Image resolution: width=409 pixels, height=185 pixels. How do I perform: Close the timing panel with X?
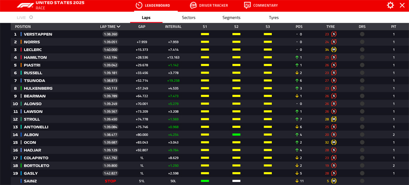402,5
